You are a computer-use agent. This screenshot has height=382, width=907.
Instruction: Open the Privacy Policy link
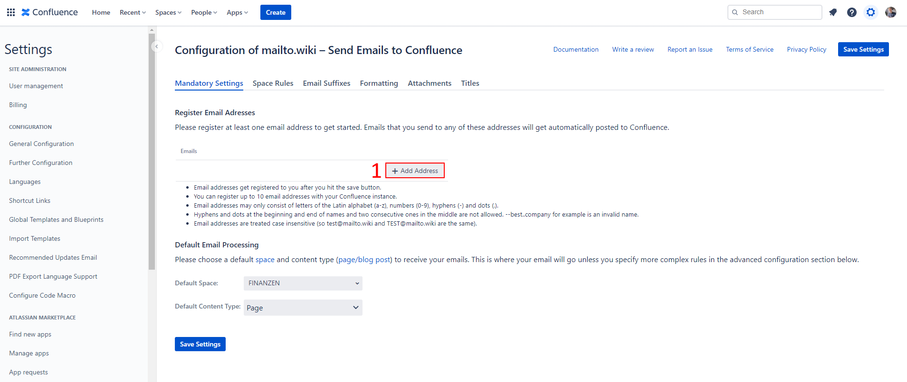coord(807,49)
